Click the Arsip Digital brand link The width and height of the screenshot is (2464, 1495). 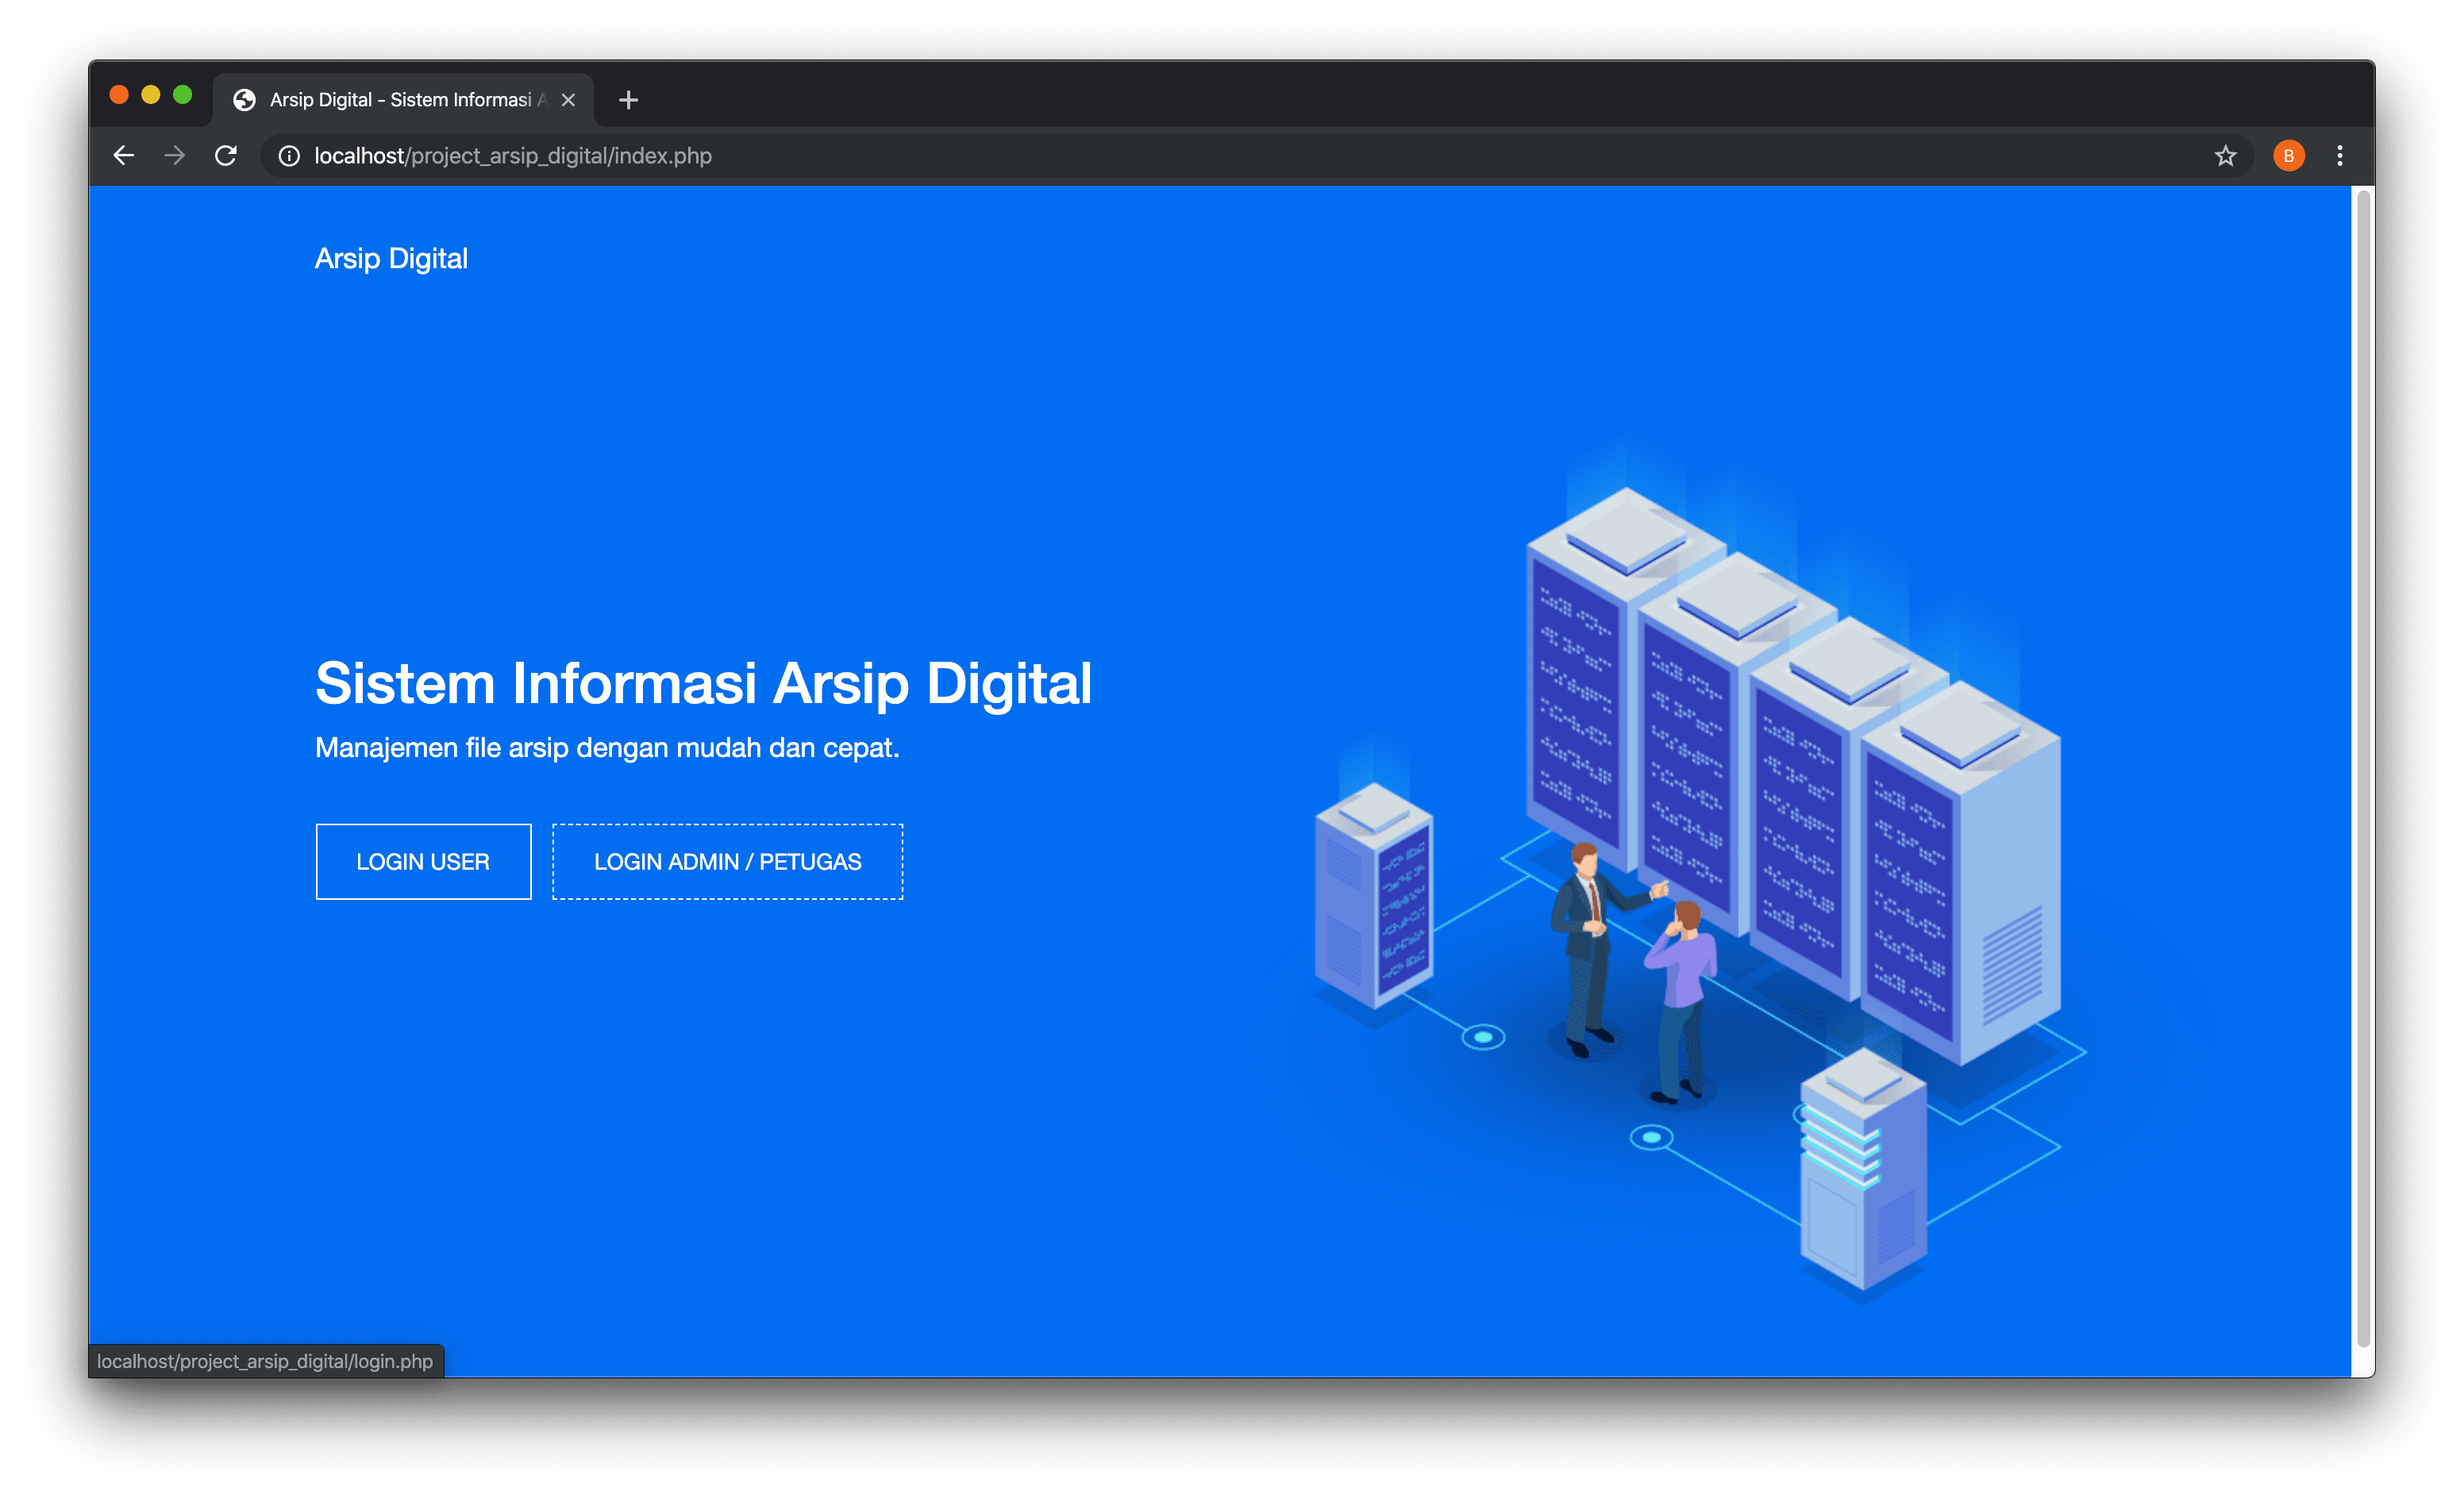(x=391, y=259)
